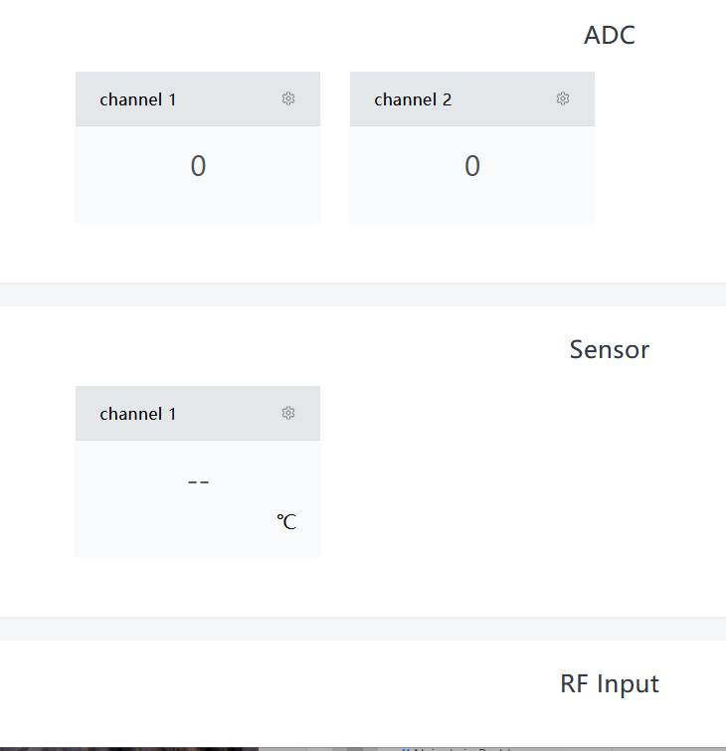Click the Sensor channel 1 label
This screenshot has width=726, height=751.
(138, 414)
